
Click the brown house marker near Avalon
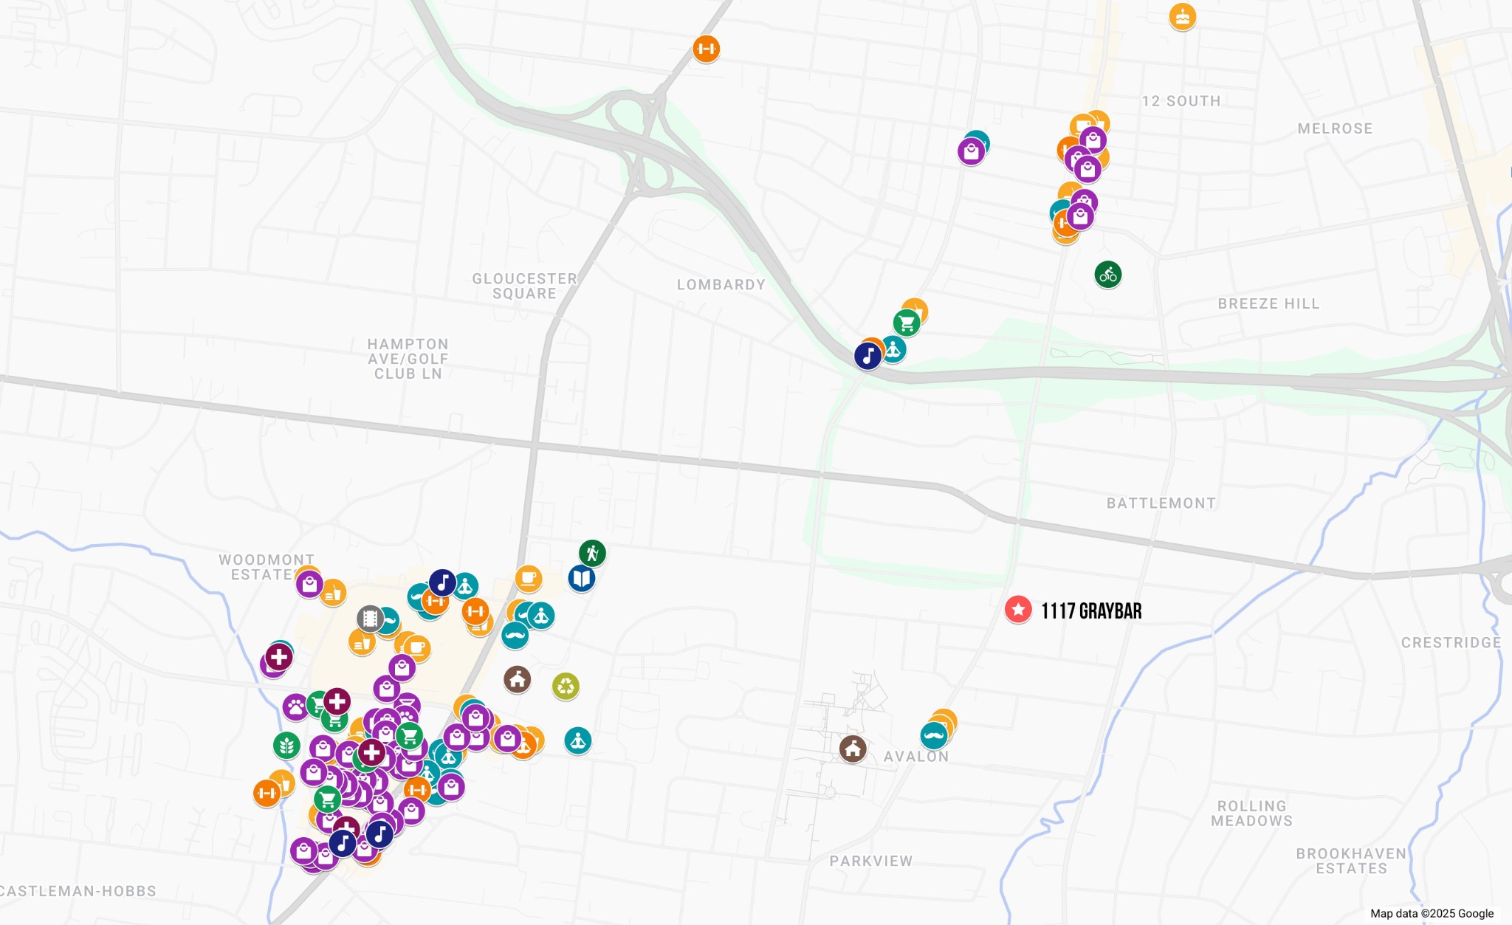(853, 749)
